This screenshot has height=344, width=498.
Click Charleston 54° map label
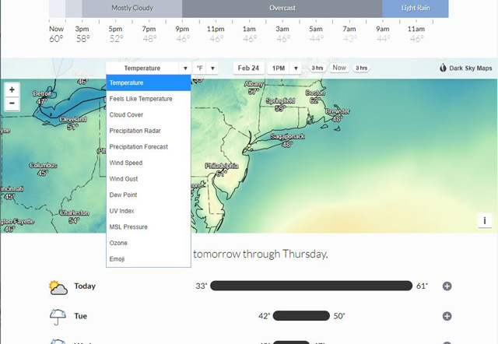coord(75,216)
